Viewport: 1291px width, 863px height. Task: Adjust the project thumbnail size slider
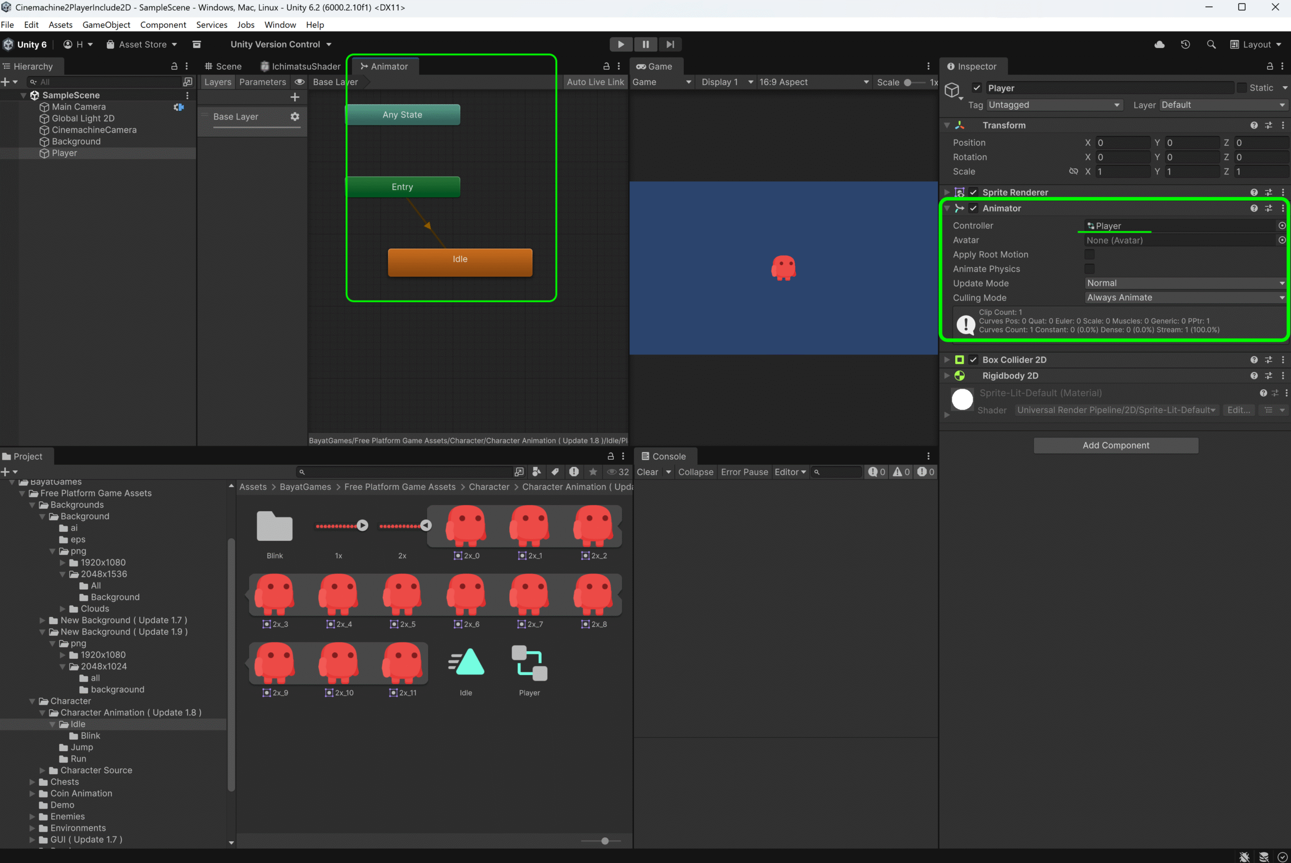[605, 841]
